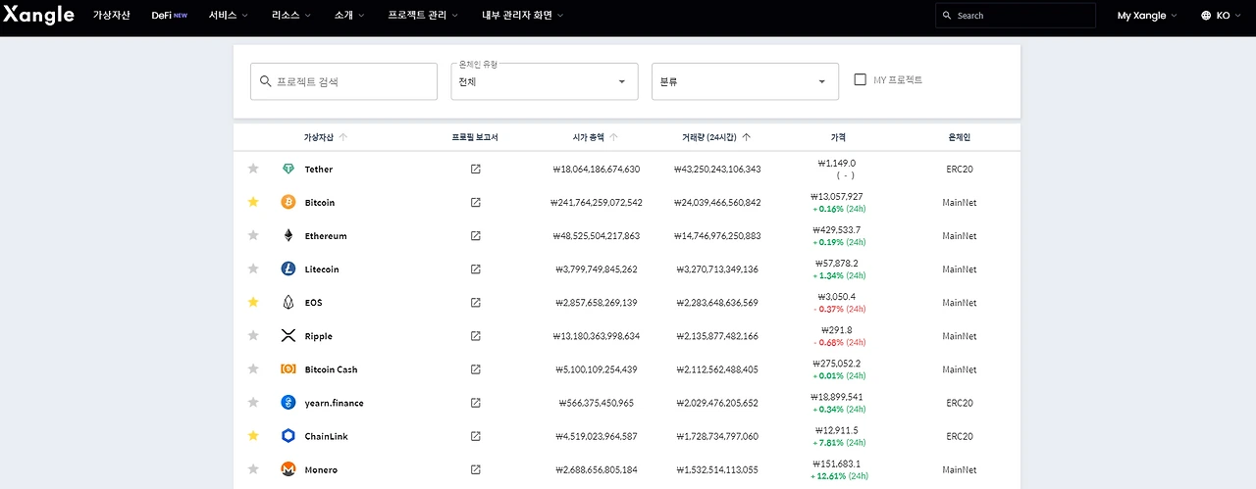Screen dimensions: 1256x489
Task: Click the 프로필 보고서 column header
Action: pyautogui.click(x=475, y=137)
